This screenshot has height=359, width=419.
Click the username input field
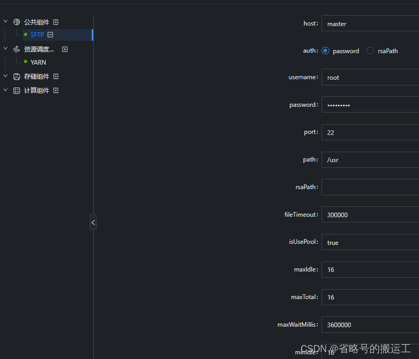point(370,77)
